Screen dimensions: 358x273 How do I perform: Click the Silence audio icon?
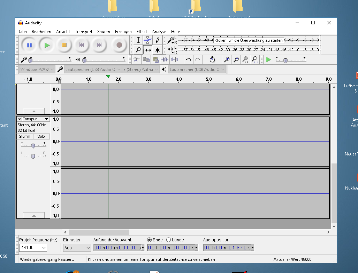pos(174,60)
